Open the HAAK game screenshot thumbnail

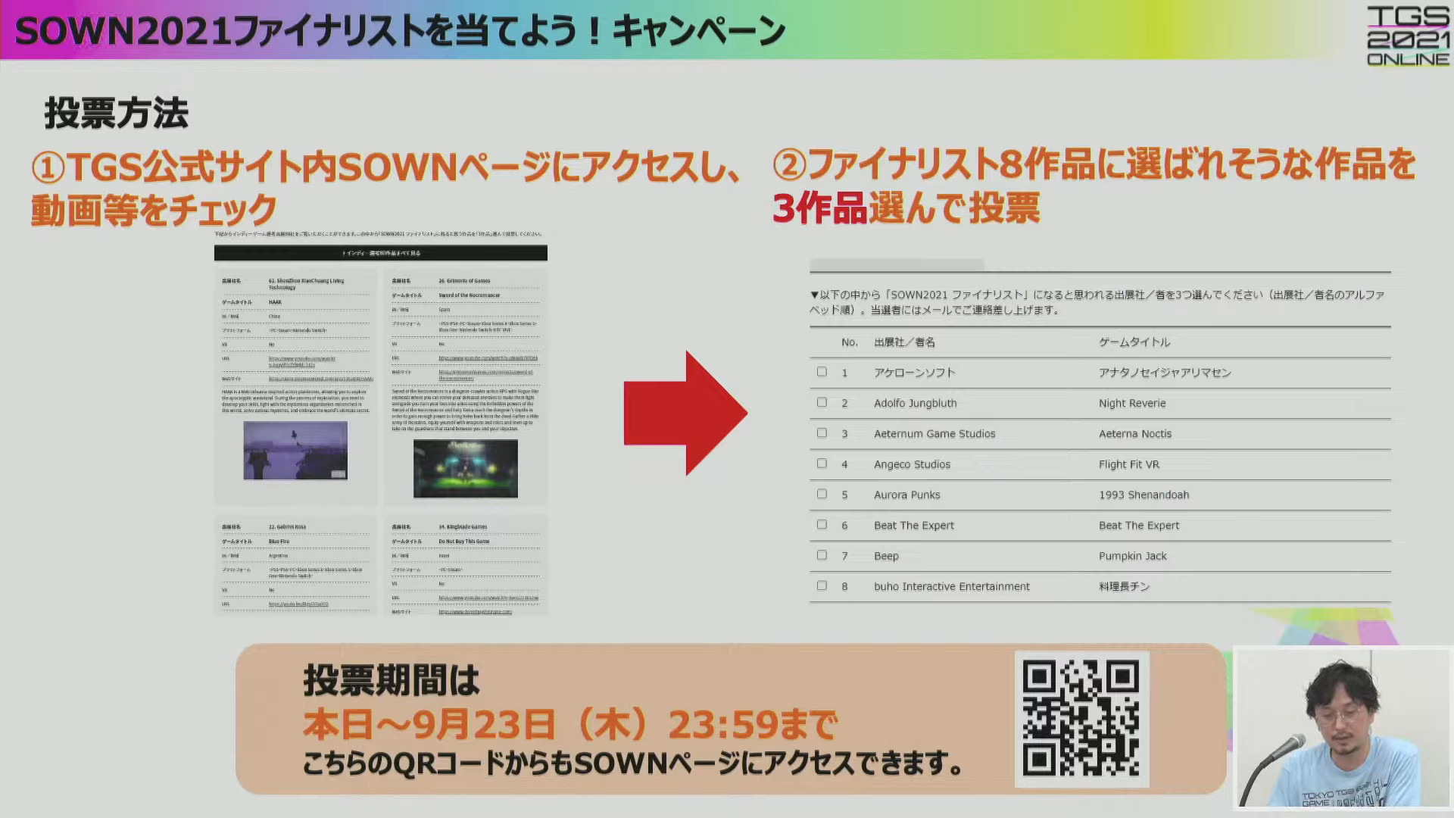pos(295,451)
